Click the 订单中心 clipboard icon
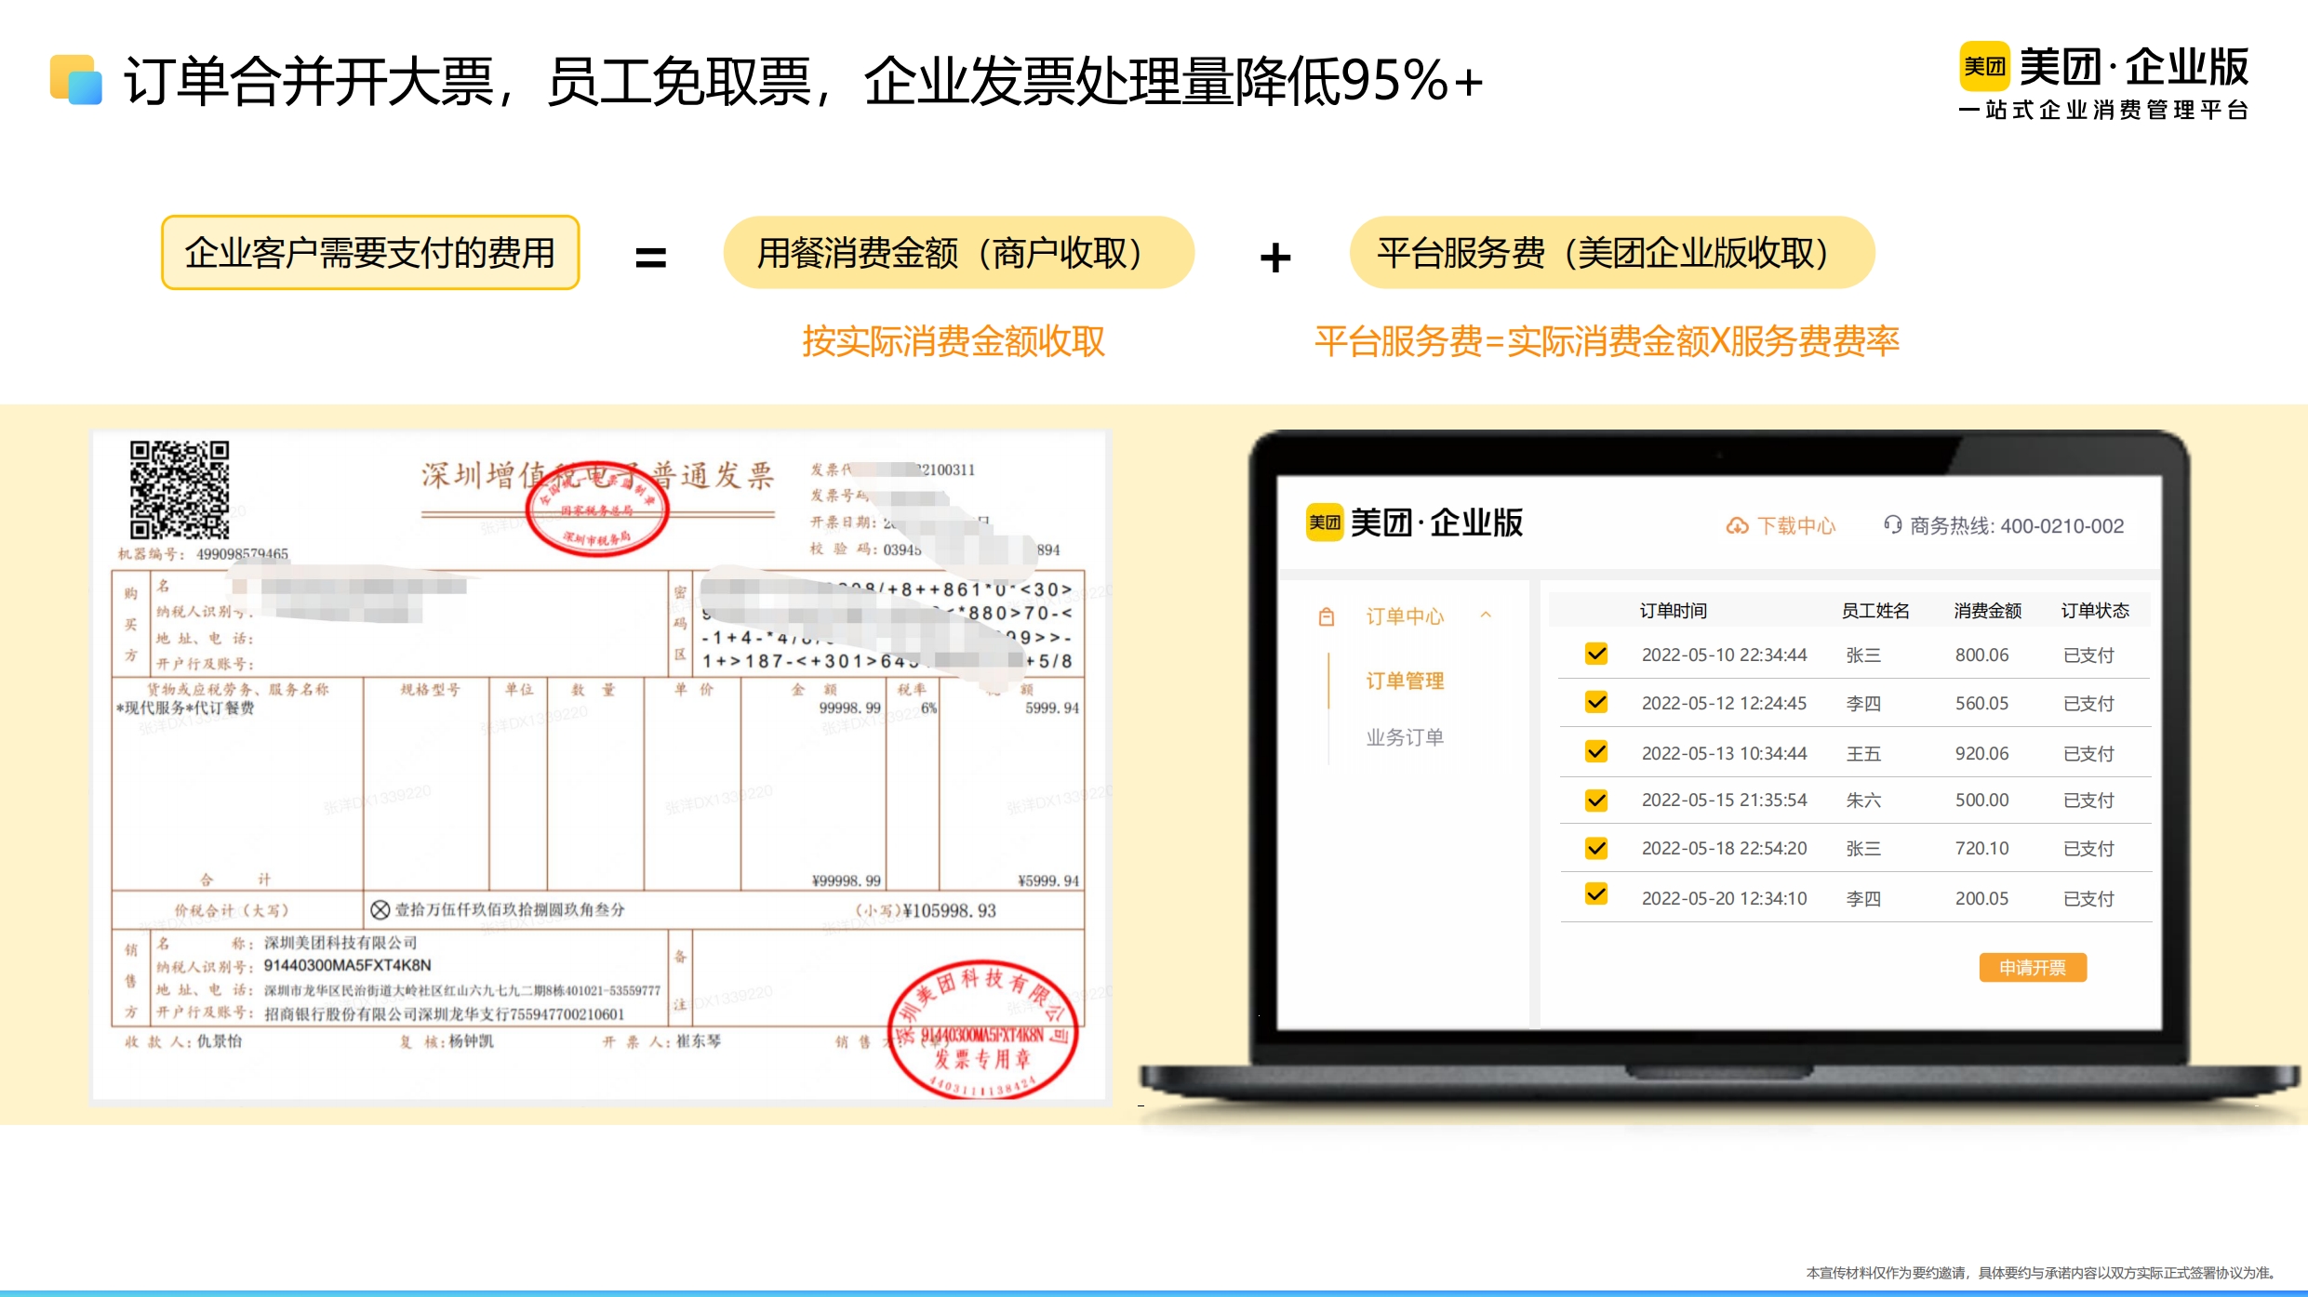 point(1327,616)
